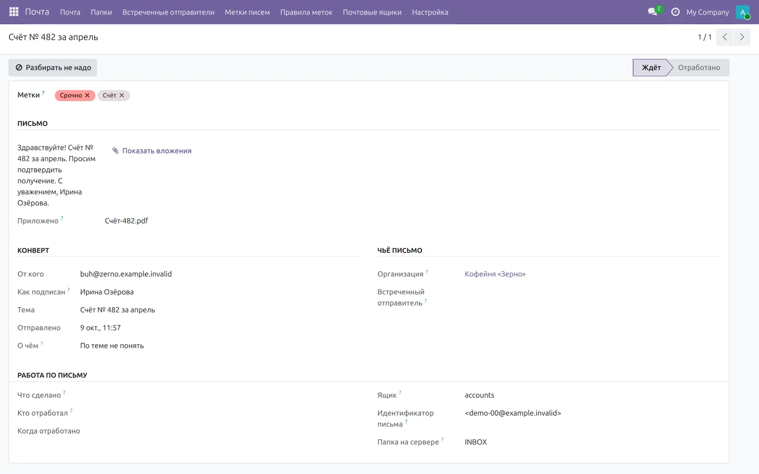This screenshot has height=474, width=759.
Task: Click the 1 / 1 pager counter
Action: (704, 37)
